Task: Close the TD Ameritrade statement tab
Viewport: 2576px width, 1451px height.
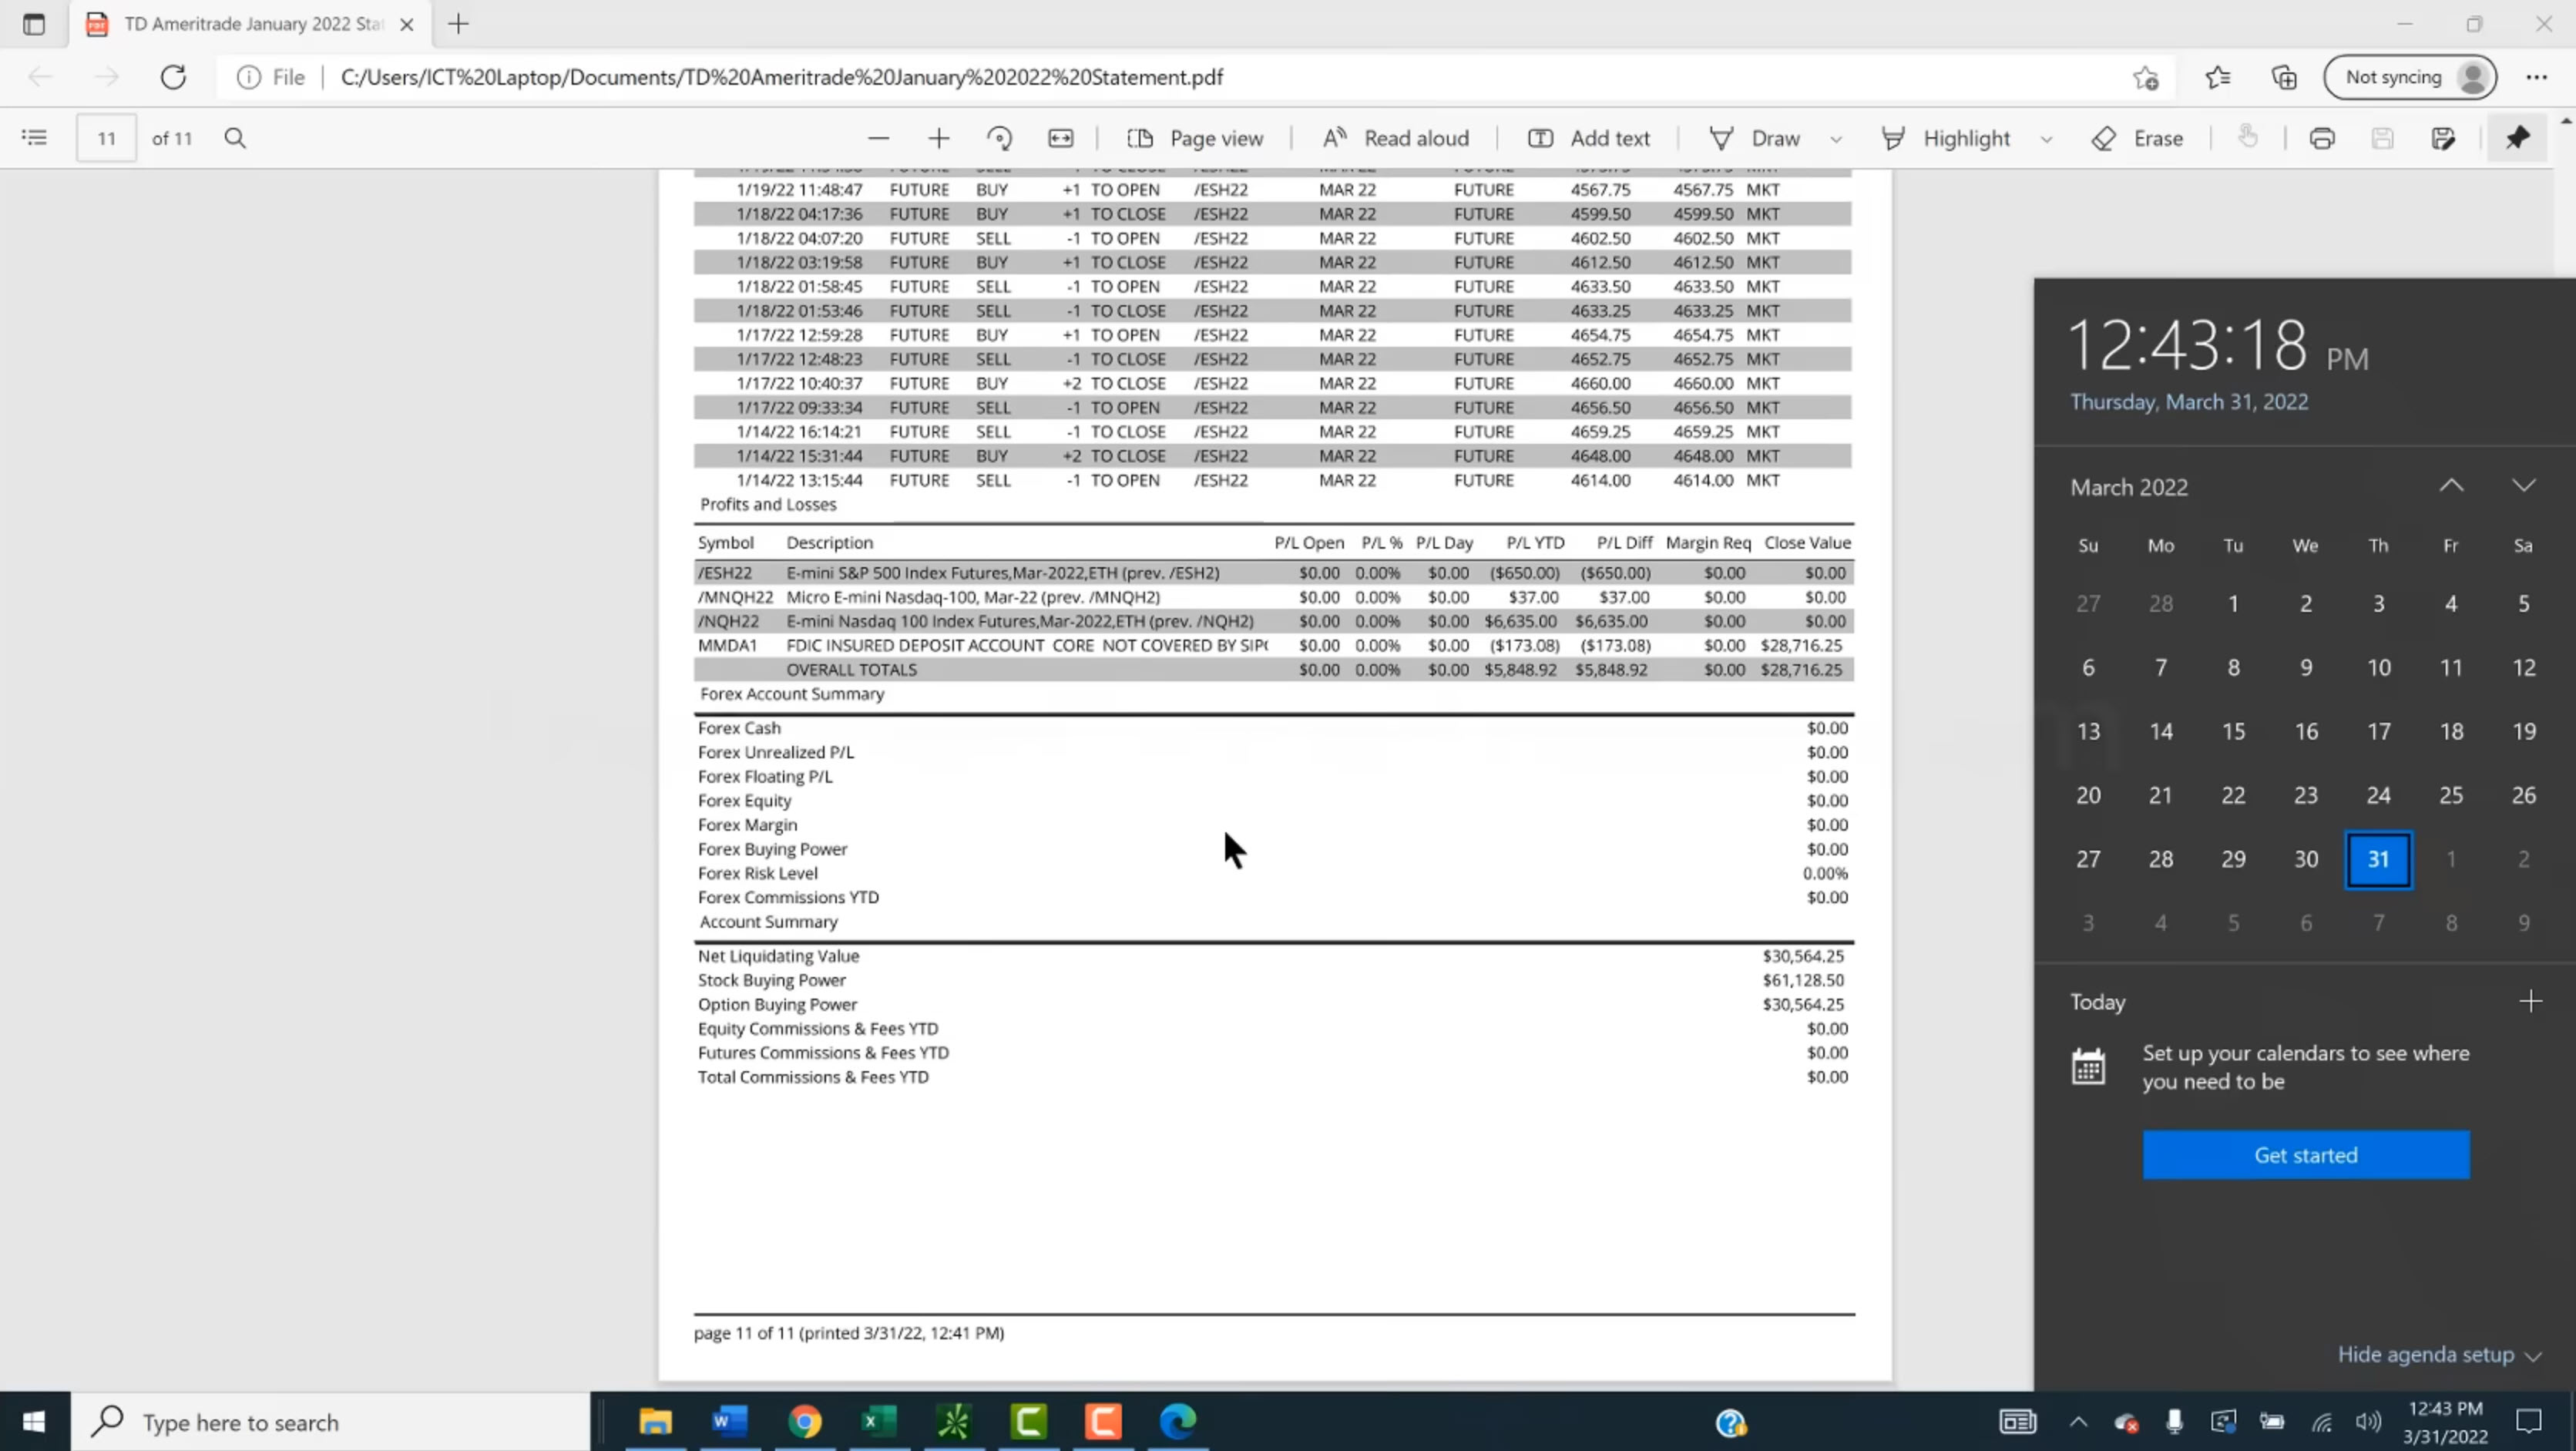Action: [x=406, y=24]
